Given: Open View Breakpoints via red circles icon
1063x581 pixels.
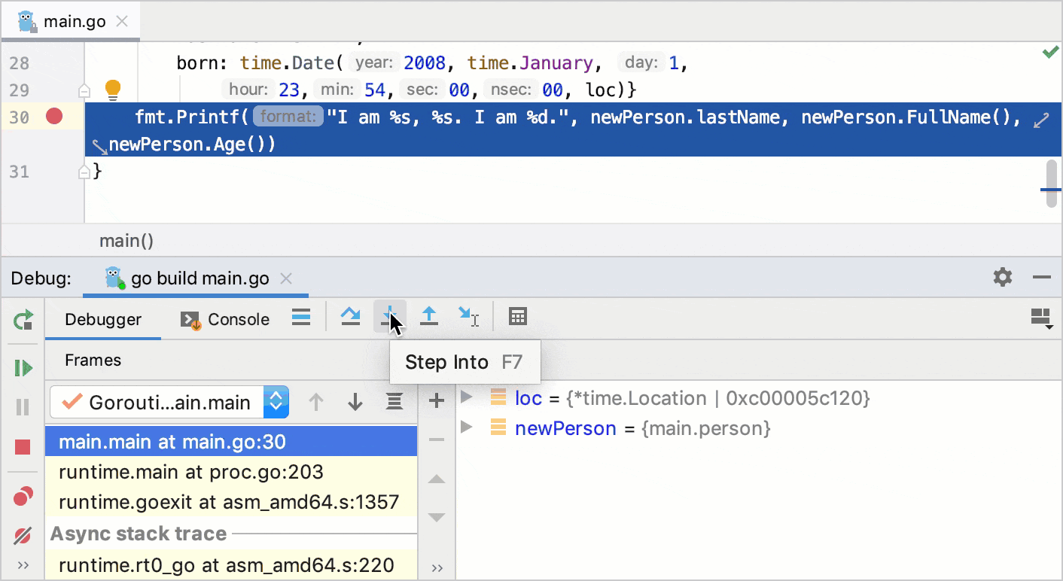Looking at the screenshot, I should (22, 495).
